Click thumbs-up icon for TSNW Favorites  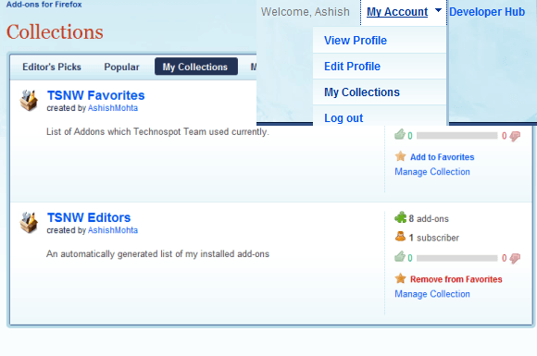pos(400,135)
